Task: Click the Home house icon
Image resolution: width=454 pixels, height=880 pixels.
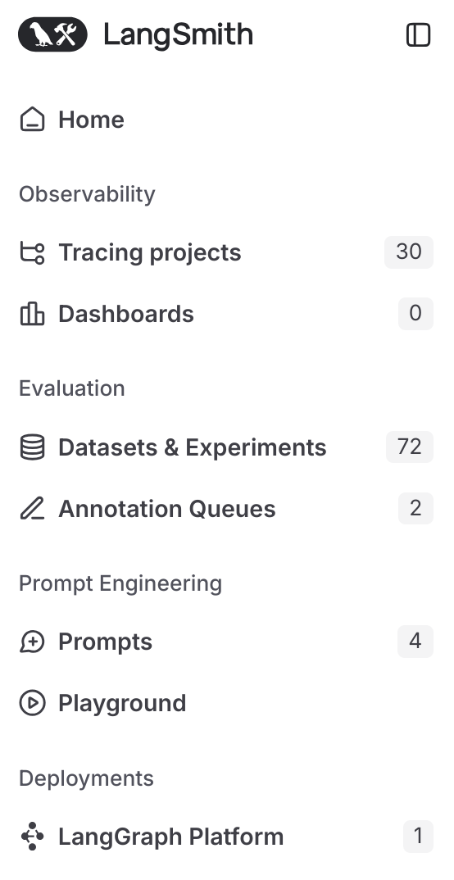Action: tap(33, 120)
